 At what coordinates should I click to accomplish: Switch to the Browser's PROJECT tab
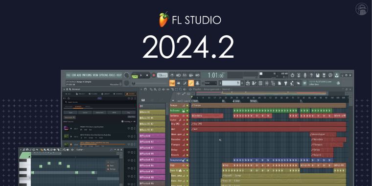(x=81, y=94)
